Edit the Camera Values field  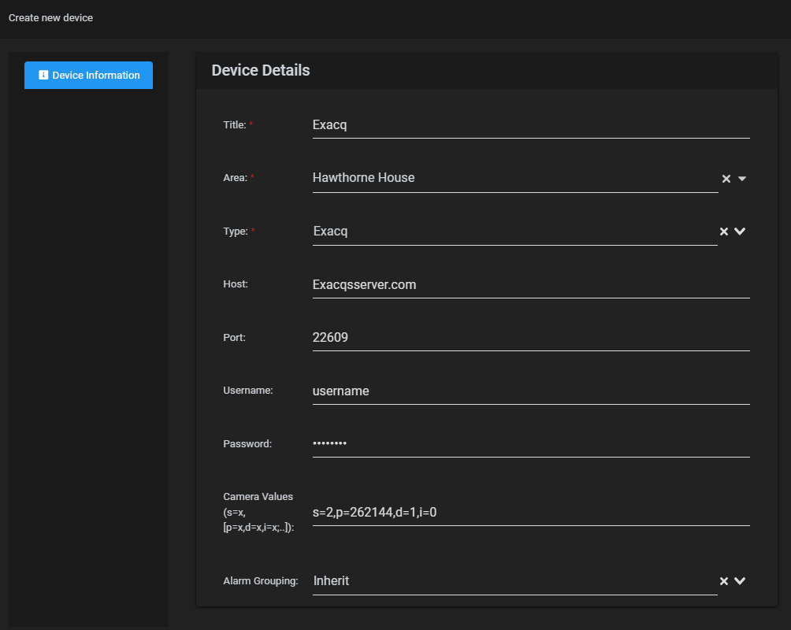point(531,513)
